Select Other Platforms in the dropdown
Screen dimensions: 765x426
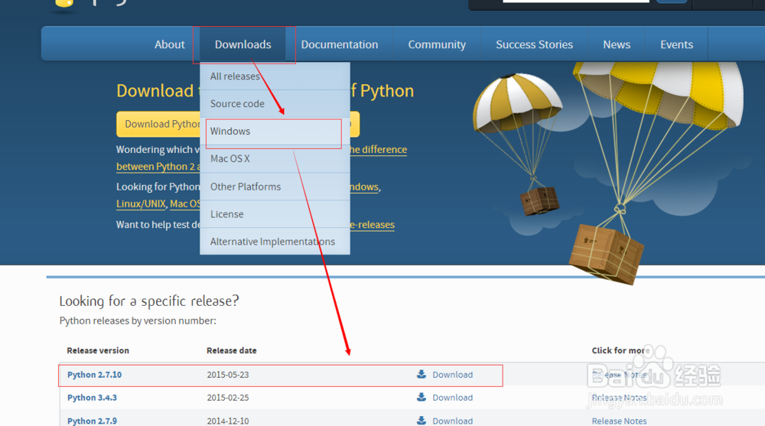(x=275, y=187)
